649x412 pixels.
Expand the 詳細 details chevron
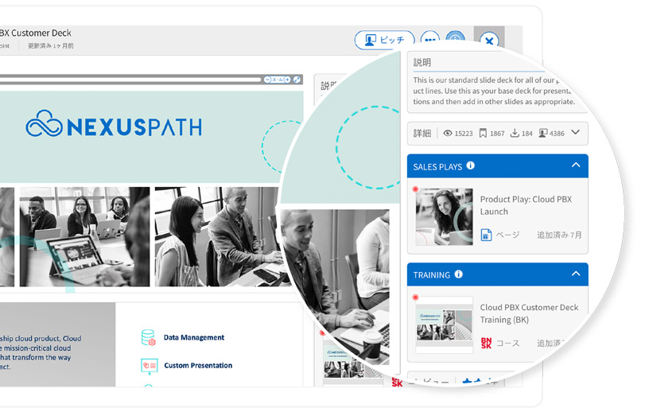point(575,133)
